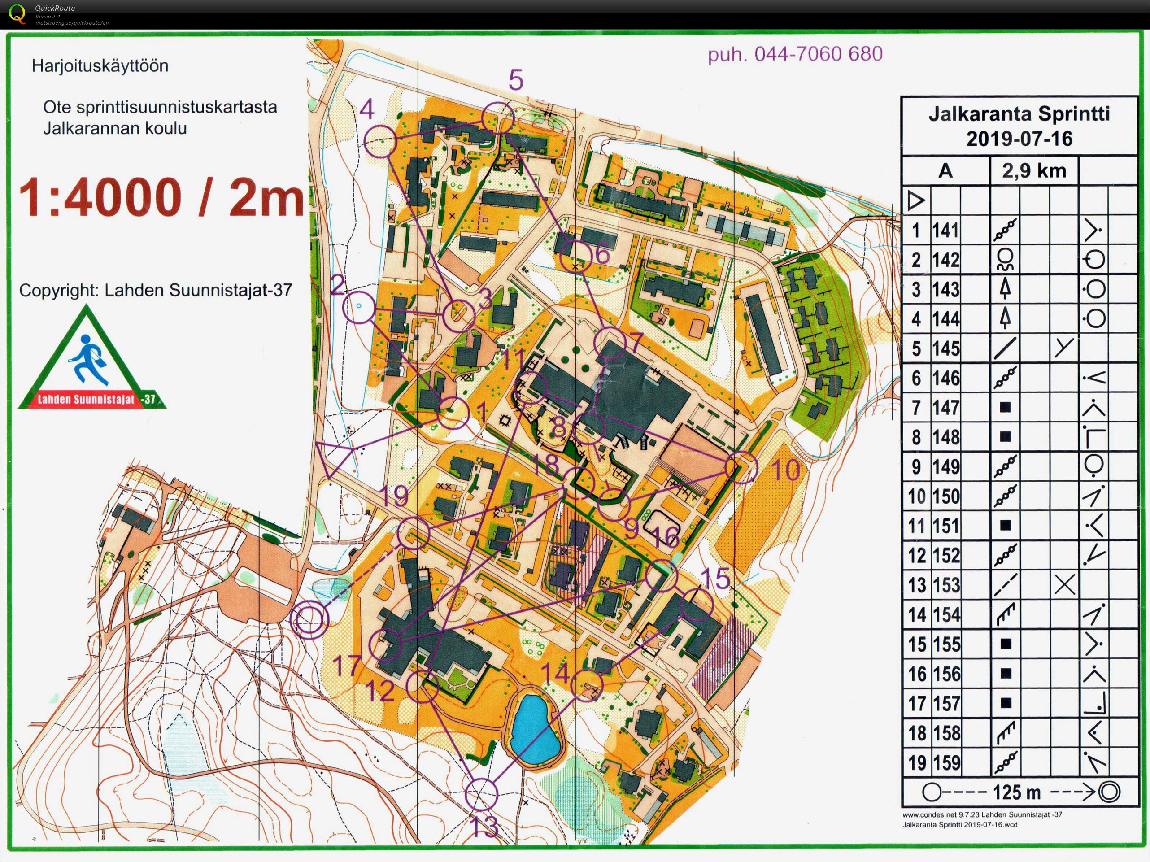The width and height of the screenshot is (1150, 862).
Task: Click the crossing X symbol in row 13 153
Action: 1064,585
